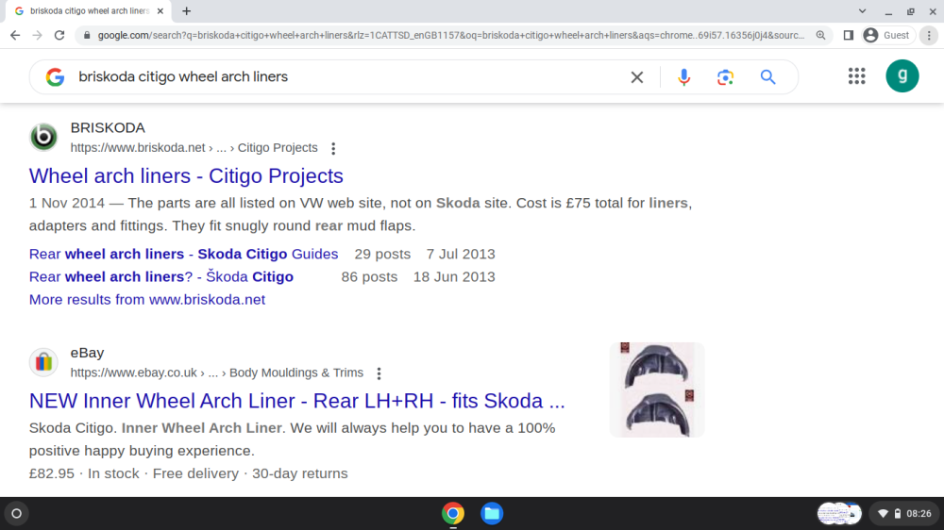Click the briskoda.net breadcrumb URL
The width and height of the screenshot is (944, 530).
(194, 148)
